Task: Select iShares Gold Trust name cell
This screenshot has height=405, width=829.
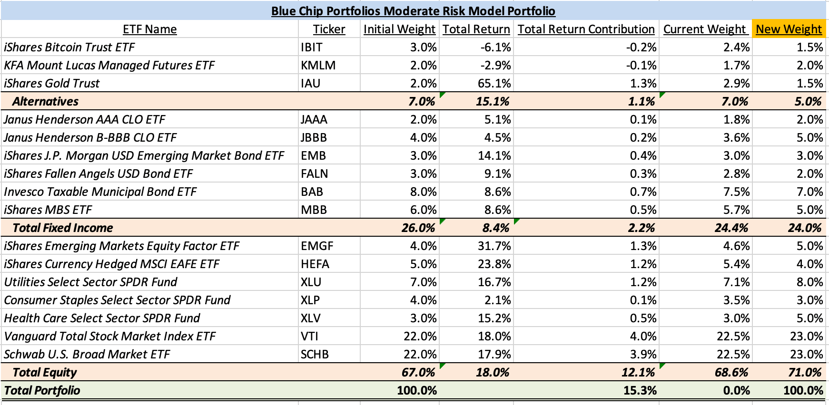Action: [x=149, y=83]
